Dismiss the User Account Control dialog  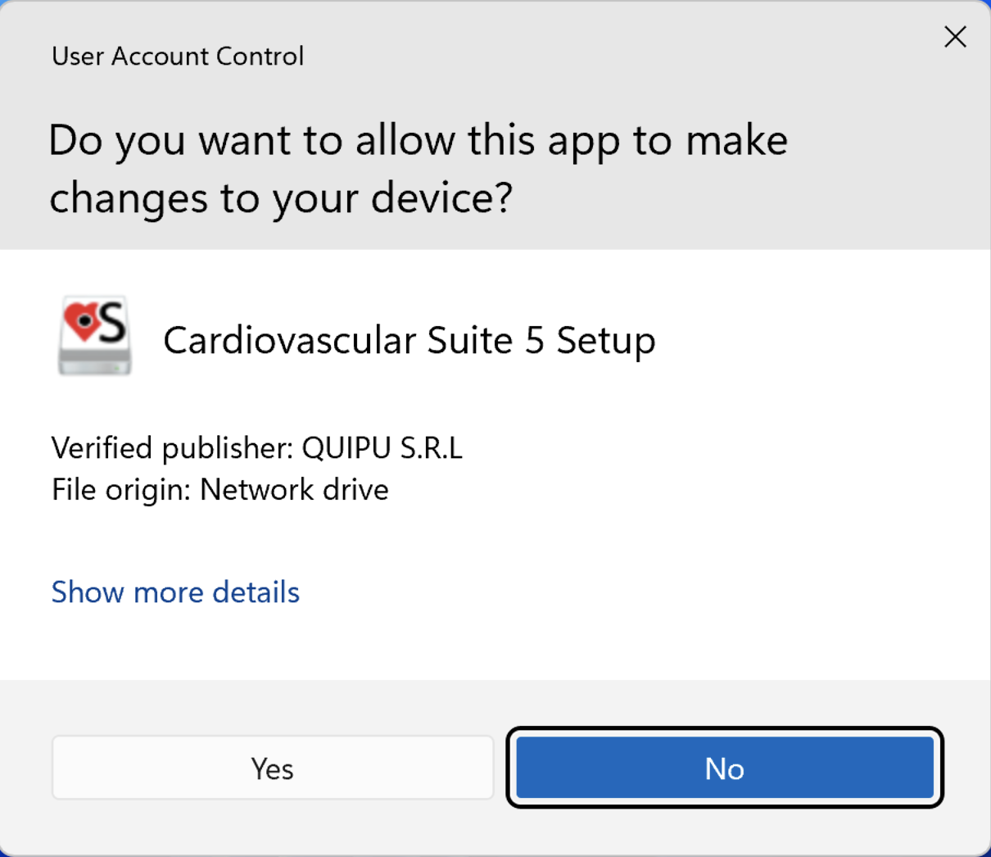click(955, 37)
